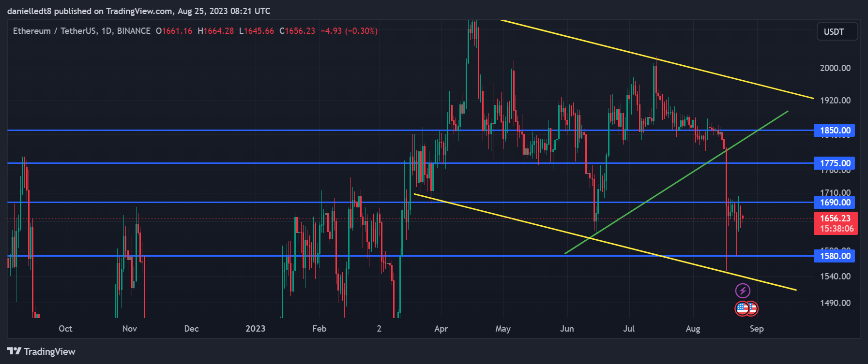Click the current price label 1656.23

836,218
